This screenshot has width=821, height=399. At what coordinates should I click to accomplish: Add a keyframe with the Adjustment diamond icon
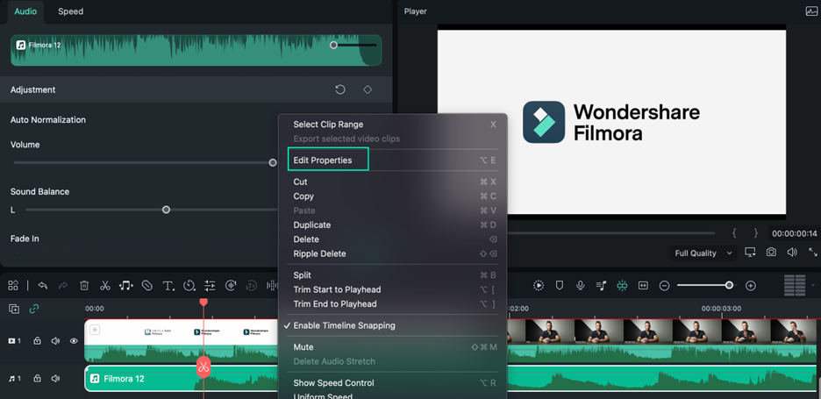368,89
